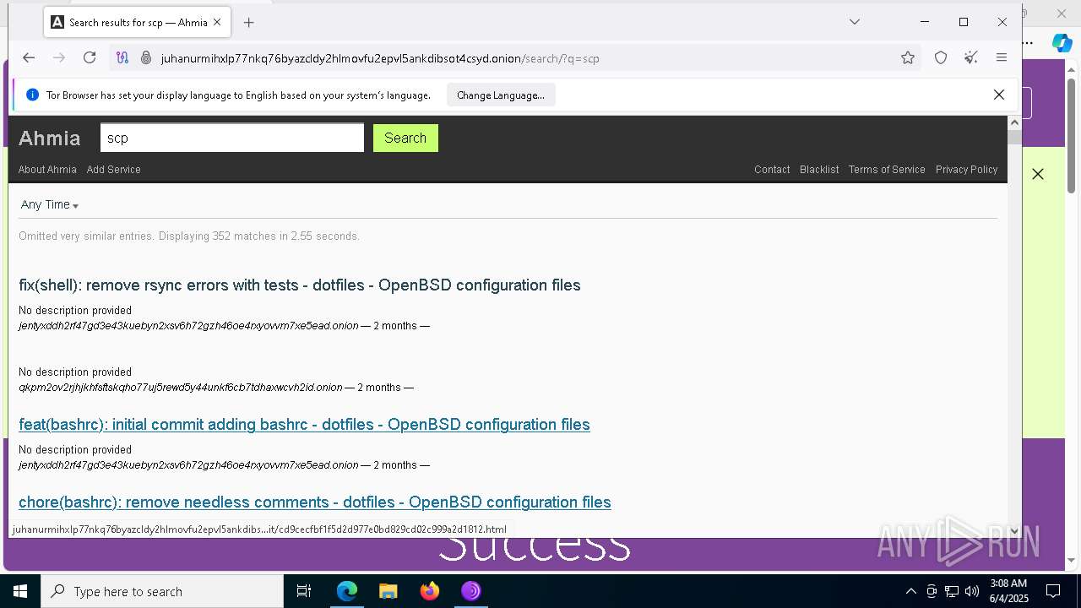Open Microsoft Edge from taskbar

[347, 591]
